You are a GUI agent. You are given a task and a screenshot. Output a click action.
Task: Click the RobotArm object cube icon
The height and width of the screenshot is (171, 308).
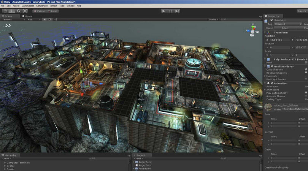pos(266,21)
